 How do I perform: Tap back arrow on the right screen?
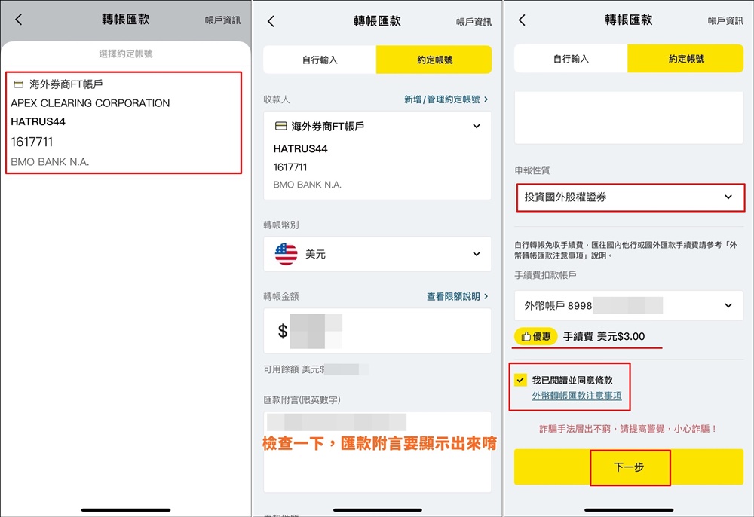(522, 20)
